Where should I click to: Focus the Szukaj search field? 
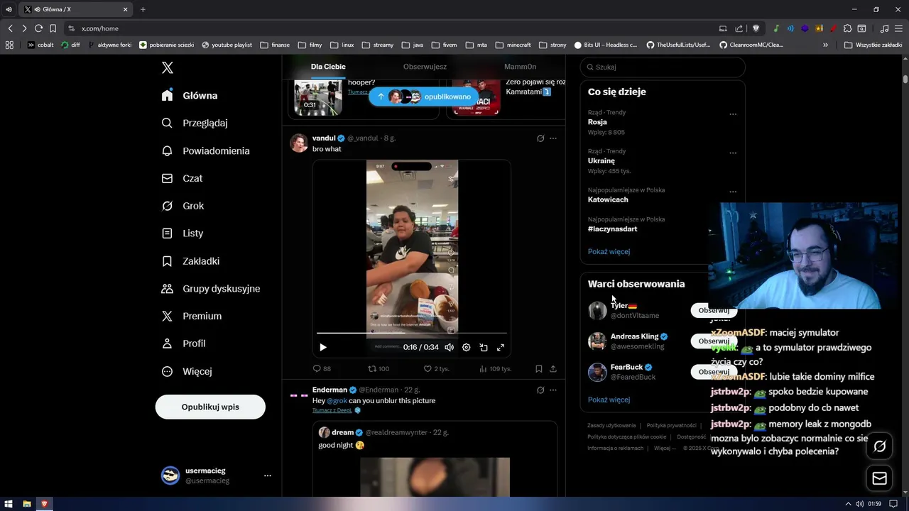coord(663,67)
